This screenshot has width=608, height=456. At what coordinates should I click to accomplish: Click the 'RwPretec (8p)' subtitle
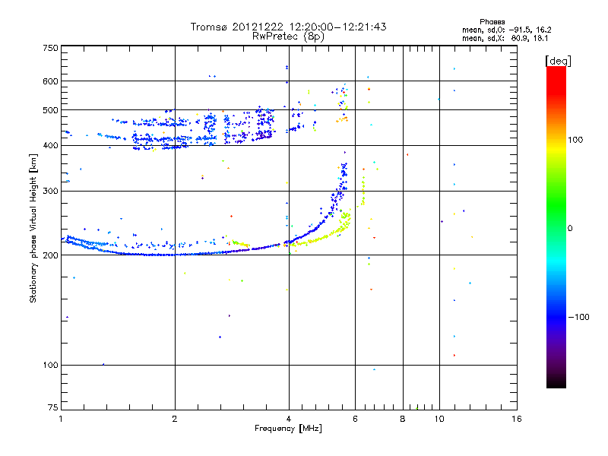[288, 36]
